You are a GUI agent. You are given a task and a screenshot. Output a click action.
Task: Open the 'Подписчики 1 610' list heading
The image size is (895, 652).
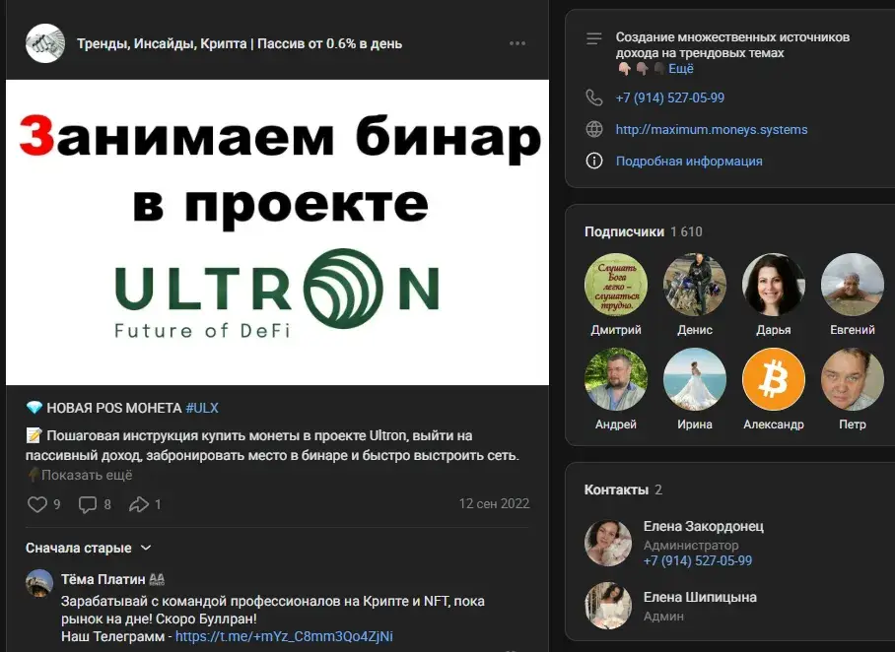pyautogui.click(x=644, y=231)
